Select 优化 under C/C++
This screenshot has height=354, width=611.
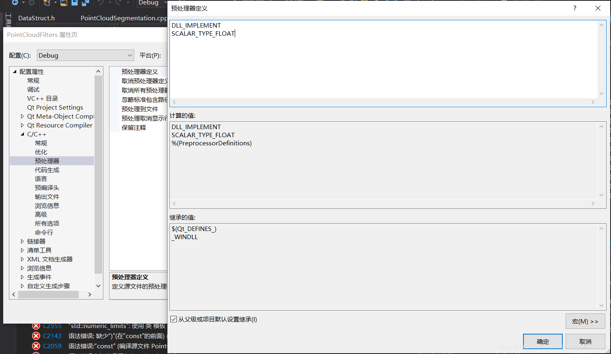[x=41, y=152]
